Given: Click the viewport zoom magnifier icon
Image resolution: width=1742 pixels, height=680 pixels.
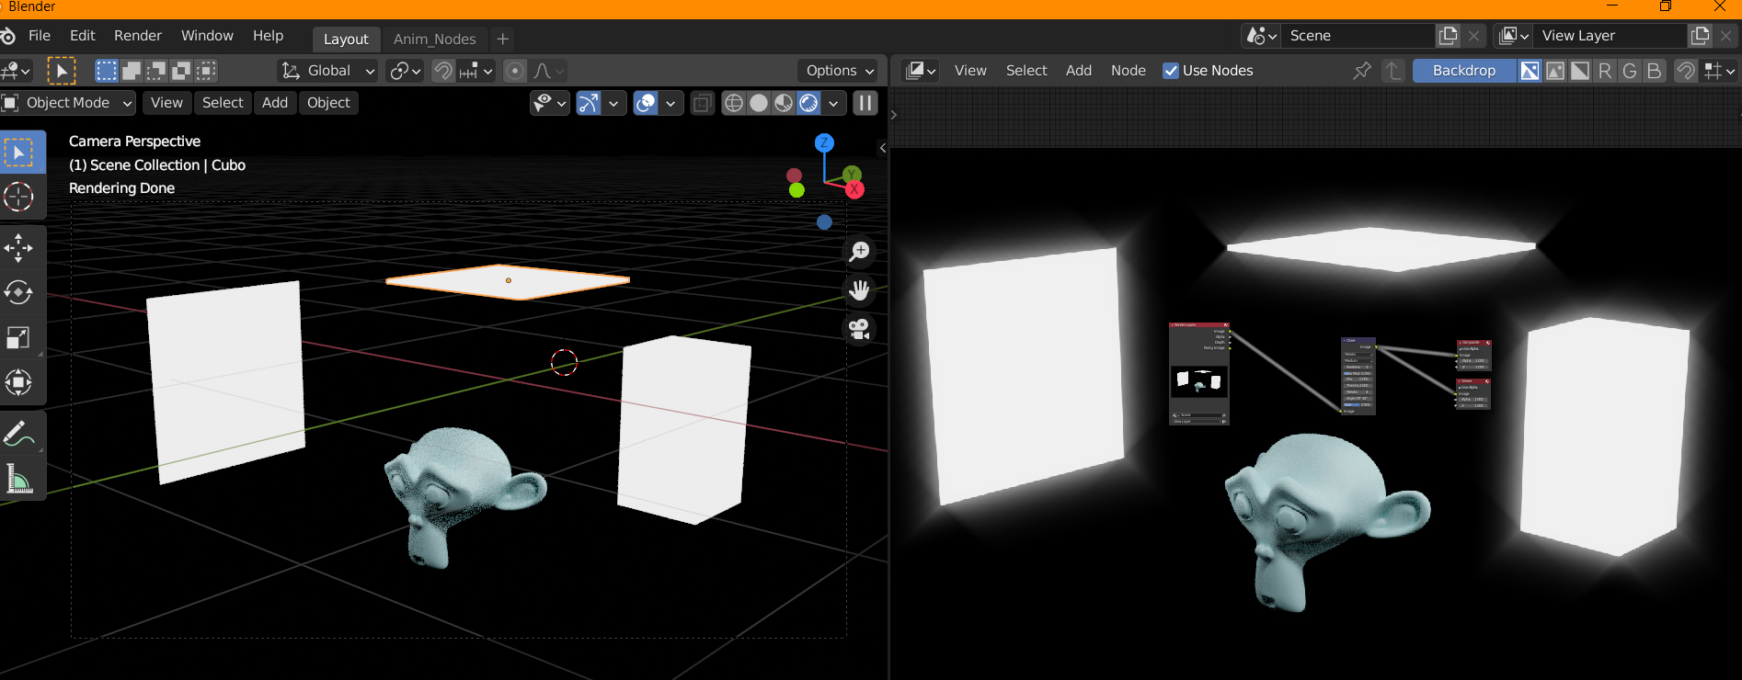Looking at the screenshot, I should (x=859, y=251).
